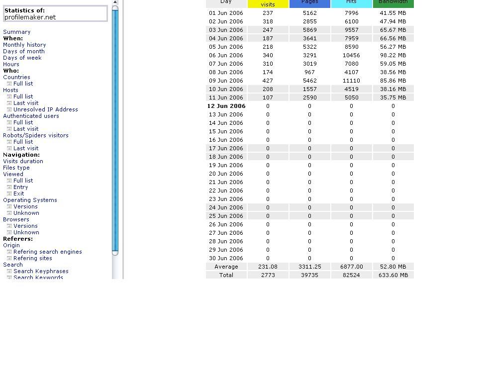This screenshot has width=484, height=382.
Task: Click the profilemaker.net site name box
Action: pos(55,14)
